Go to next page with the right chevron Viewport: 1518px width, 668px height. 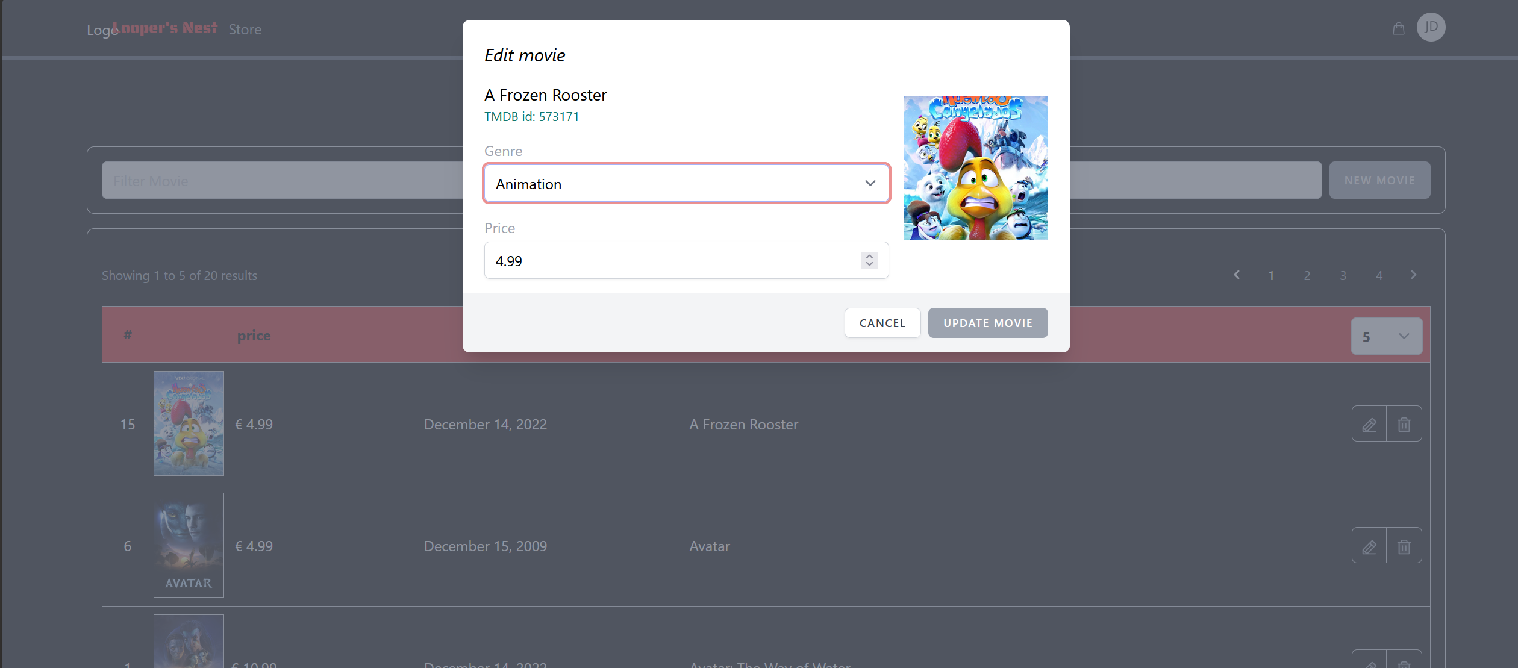click(1414, 275)
